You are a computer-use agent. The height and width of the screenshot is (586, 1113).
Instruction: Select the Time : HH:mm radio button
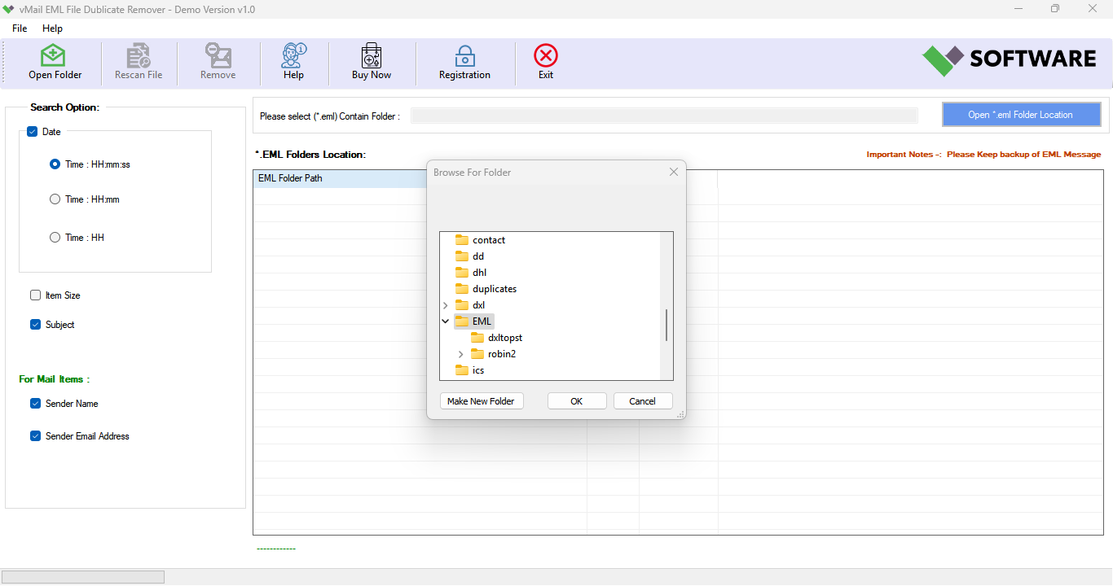coord(55,199)
